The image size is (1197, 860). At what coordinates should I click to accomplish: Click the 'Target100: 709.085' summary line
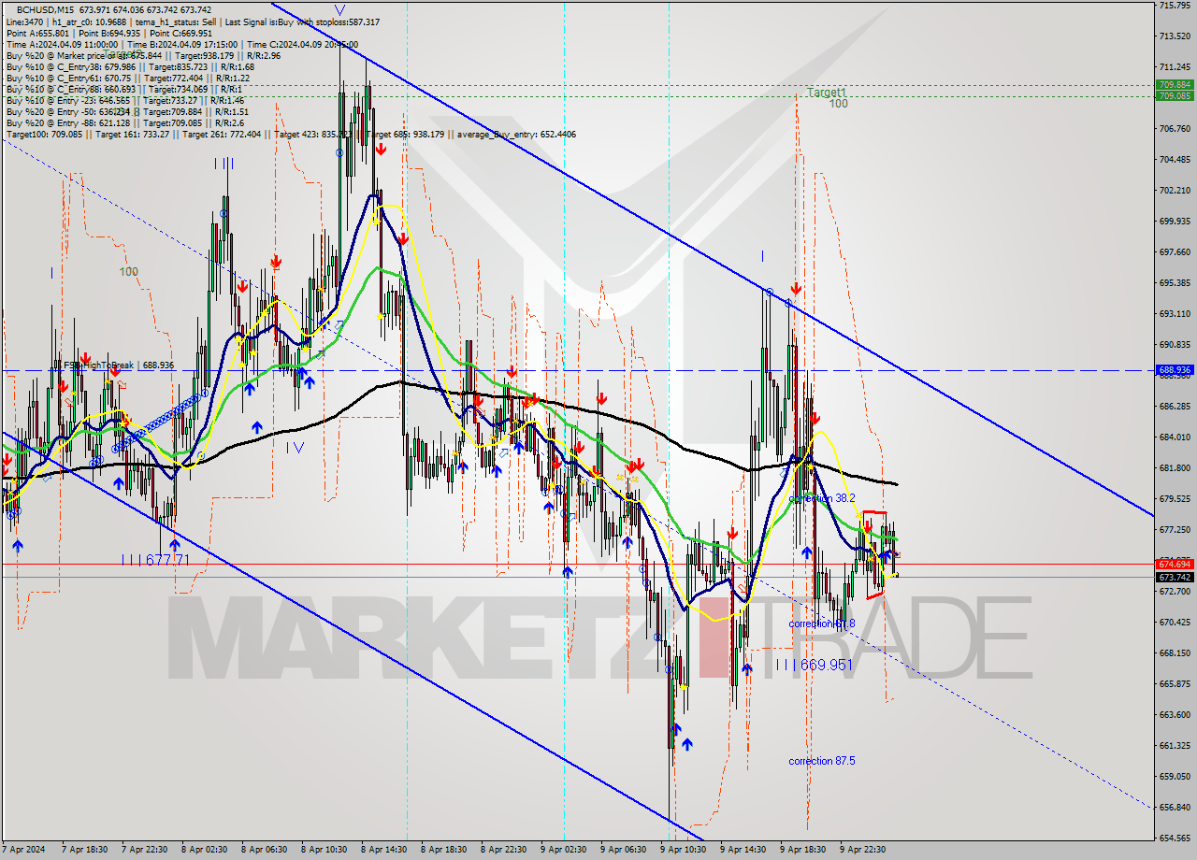point(291,134)
